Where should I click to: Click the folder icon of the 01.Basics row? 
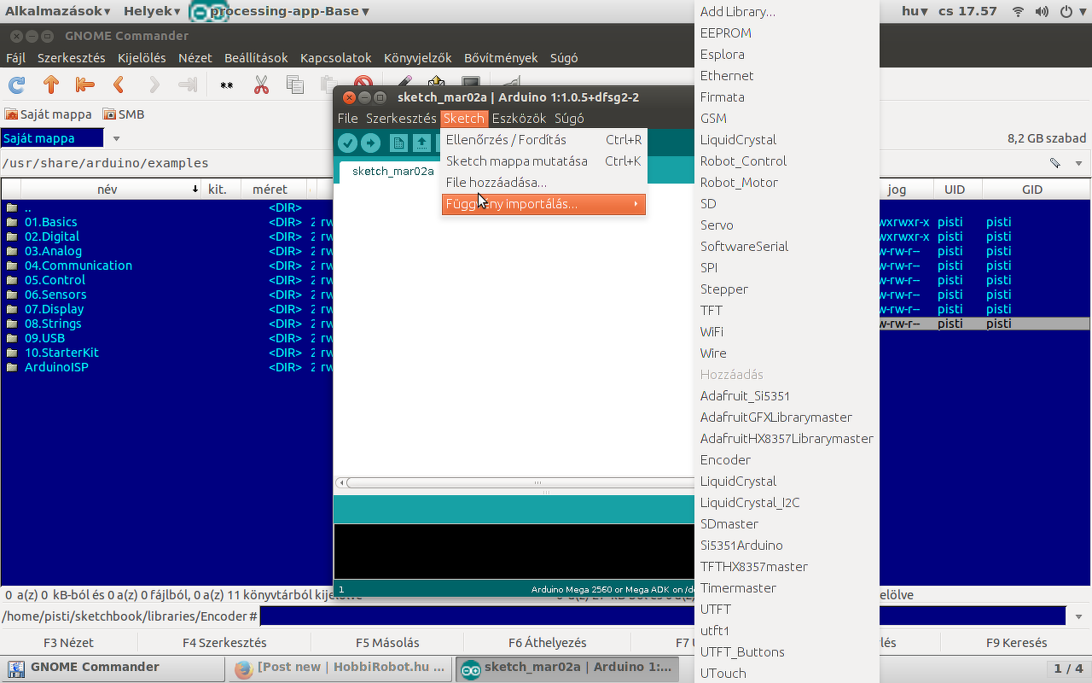tap(12, 222)
